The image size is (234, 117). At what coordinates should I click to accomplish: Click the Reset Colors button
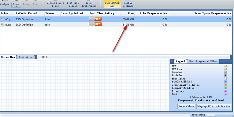tap(186, 106)
